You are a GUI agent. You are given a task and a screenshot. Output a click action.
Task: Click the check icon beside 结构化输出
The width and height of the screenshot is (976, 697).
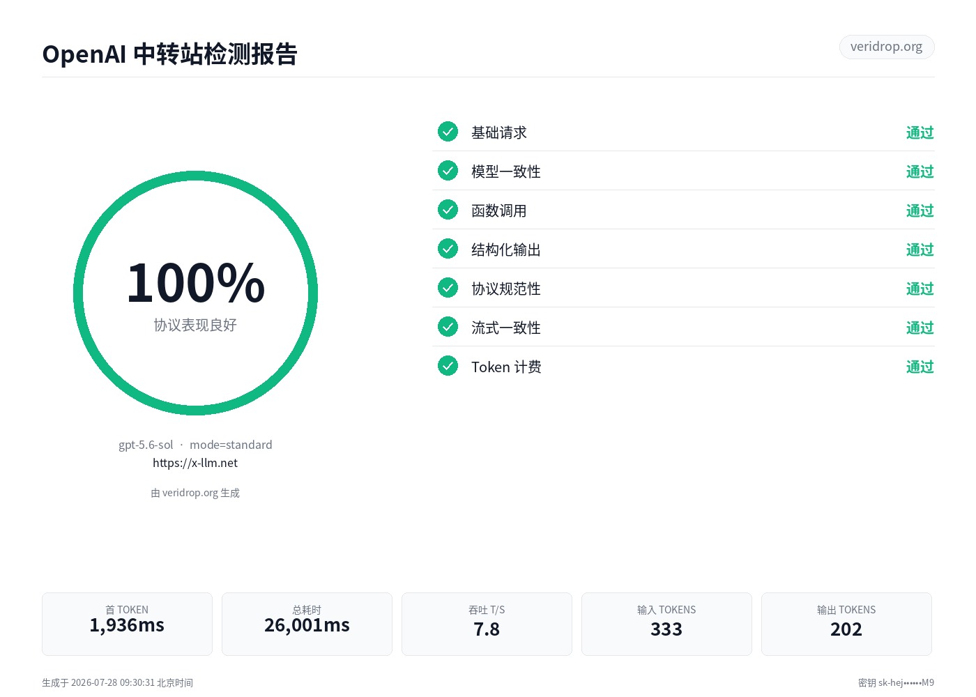(x=448, y=248)
